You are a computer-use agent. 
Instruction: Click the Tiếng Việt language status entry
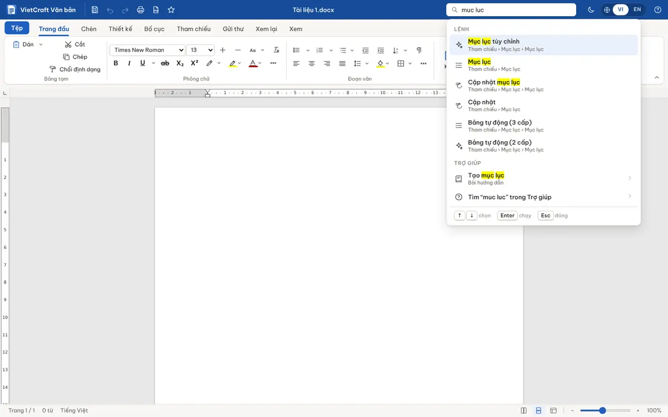tap(74, 410)
